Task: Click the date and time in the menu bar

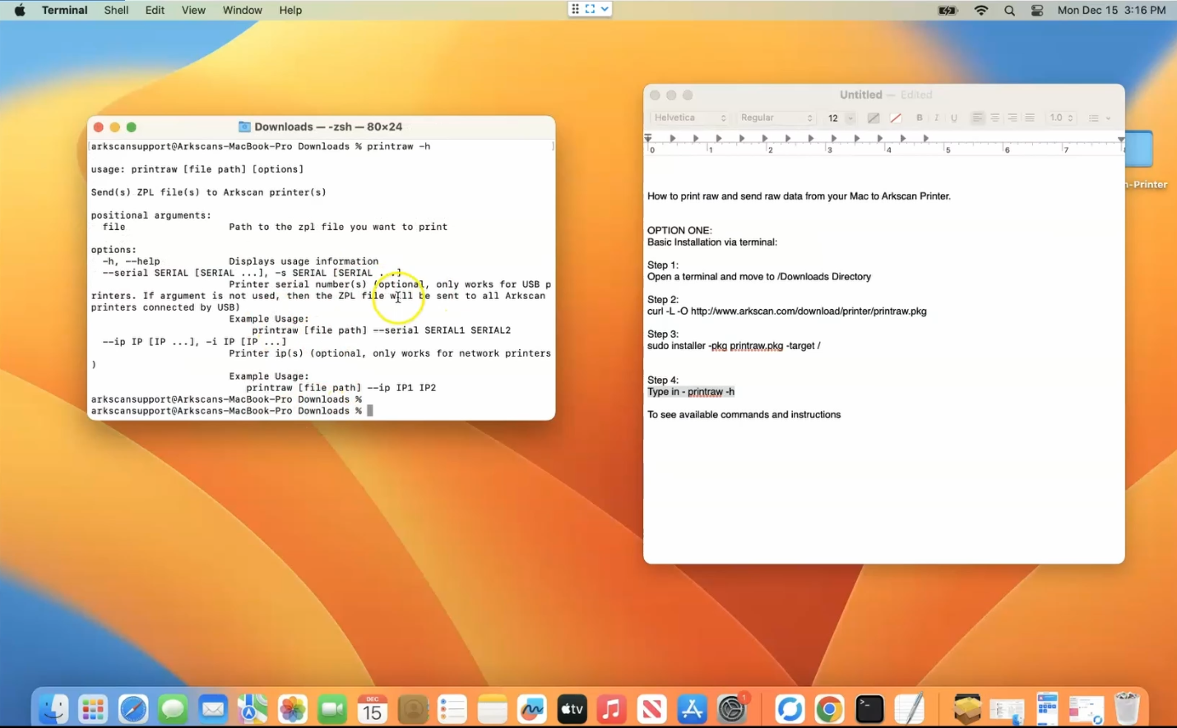Action: pyautogui.click(x=1111, y=10)
